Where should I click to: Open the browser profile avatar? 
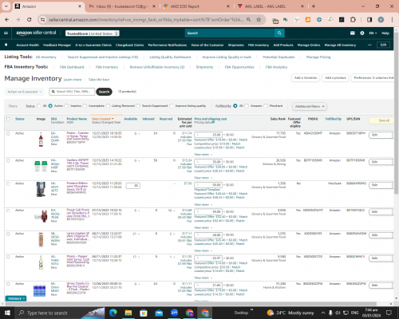coord(381,19)
